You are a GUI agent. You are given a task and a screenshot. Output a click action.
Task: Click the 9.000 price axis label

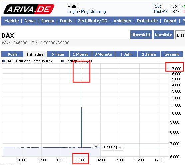[x=175, y=122]
